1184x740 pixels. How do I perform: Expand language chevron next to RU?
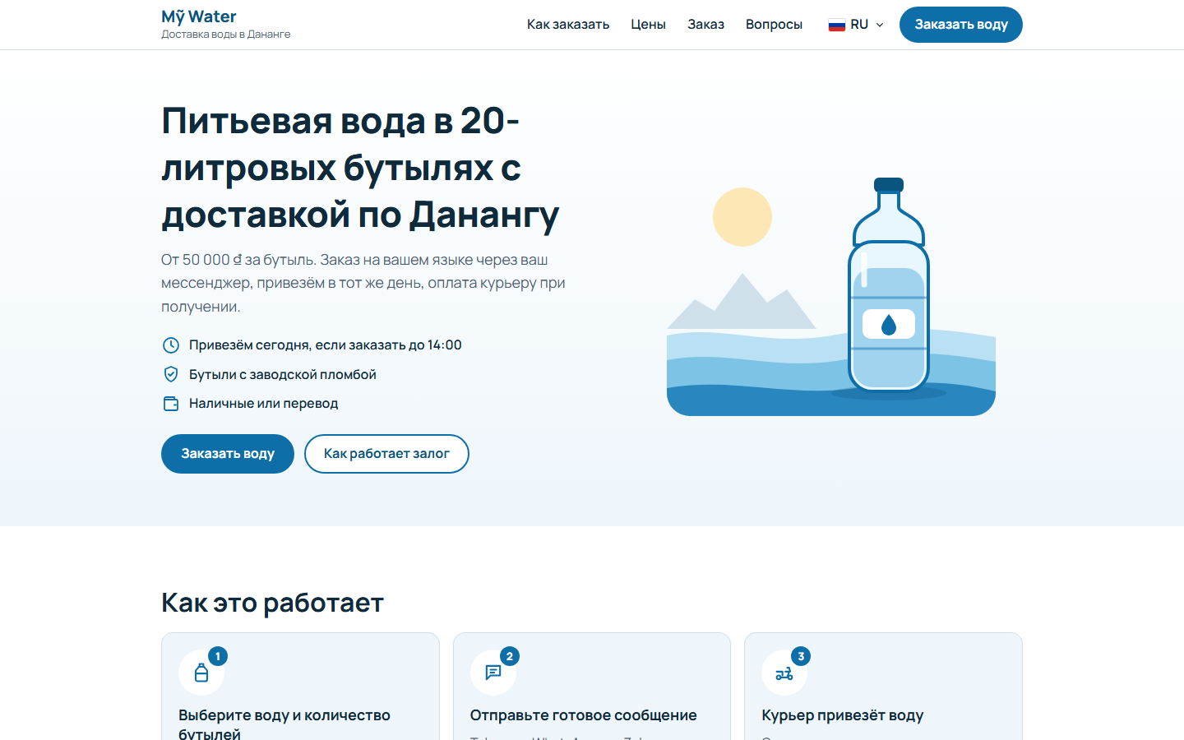click(880, 25)
